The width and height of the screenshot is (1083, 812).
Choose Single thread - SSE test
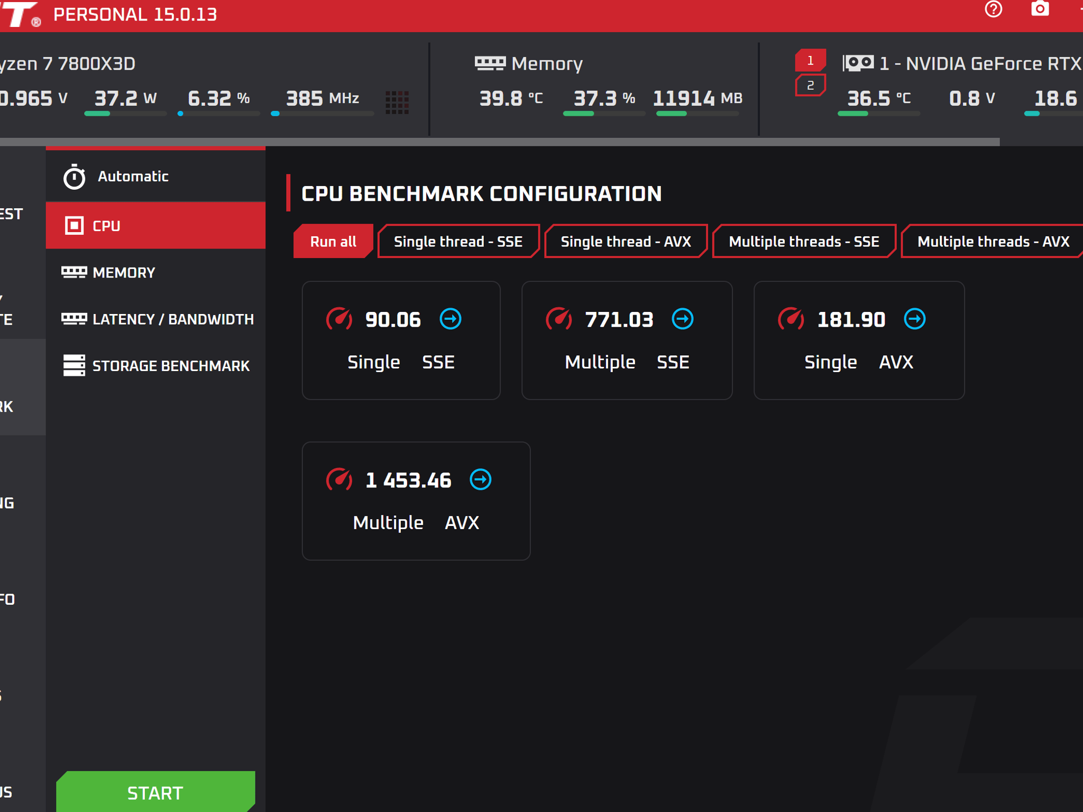point(458,242)
